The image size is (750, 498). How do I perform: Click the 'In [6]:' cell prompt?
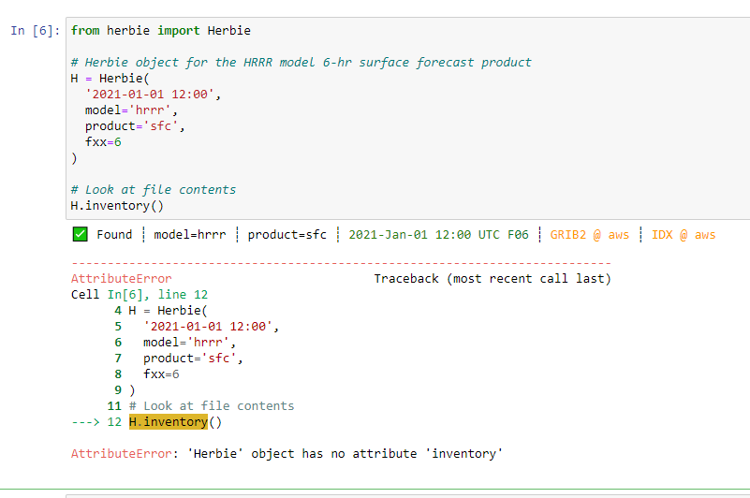[36, 31]
